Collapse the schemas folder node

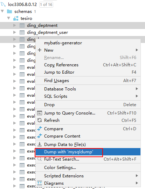[x=2, y=12]
